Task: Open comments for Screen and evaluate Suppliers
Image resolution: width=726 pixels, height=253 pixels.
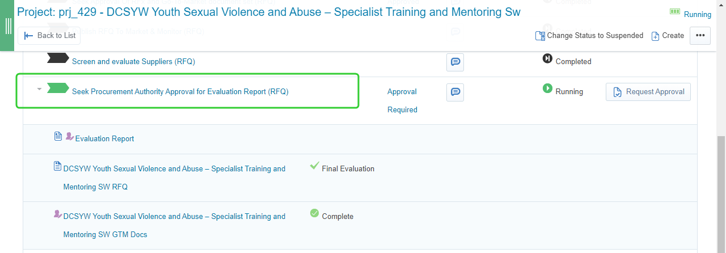Action: click(455, 62)
